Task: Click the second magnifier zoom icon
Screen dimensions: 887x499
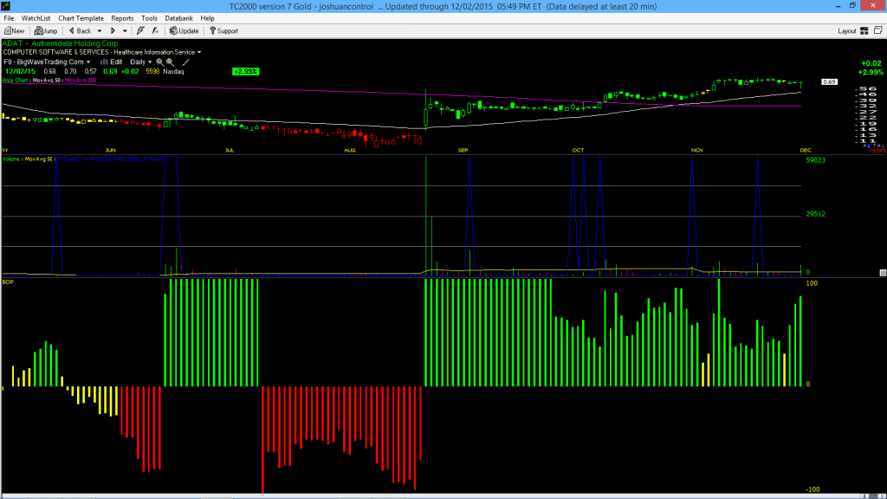Action: [x=171, y=62]
